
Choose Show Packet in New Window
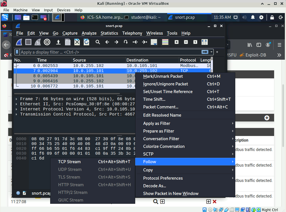(185, 194)
